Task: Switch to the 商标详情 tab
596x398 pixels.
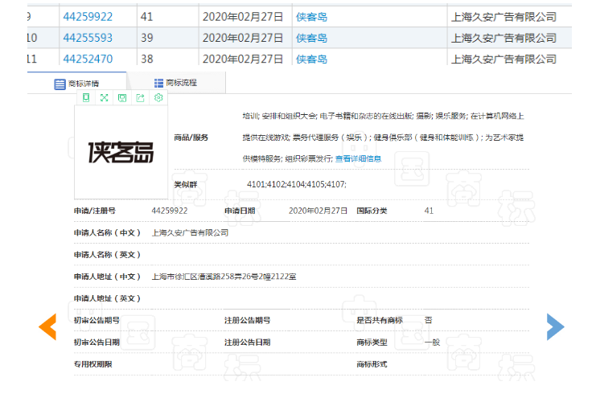Action: [76, 84]
